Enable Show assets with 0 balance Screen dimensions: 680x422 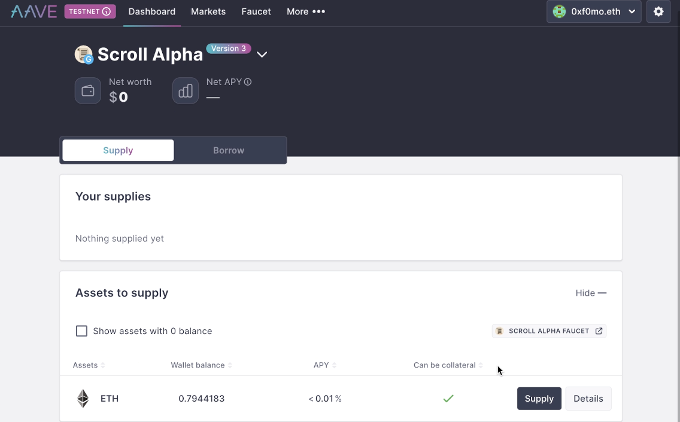click(x=81, y=331)
